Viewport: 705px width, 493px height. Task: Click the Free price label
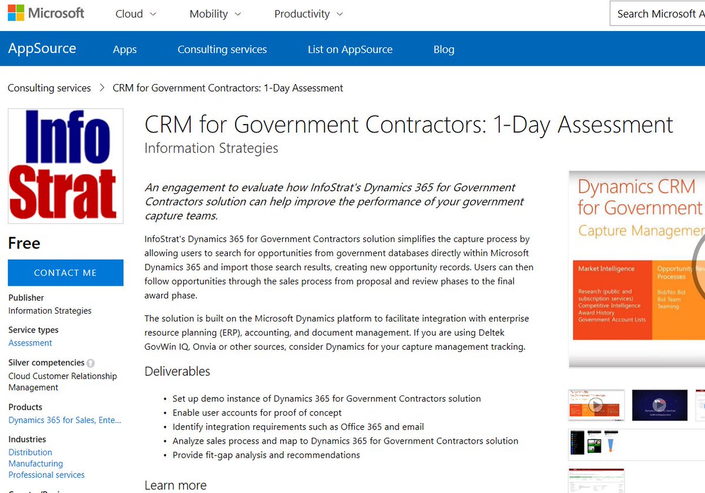(x=24, y=243)
